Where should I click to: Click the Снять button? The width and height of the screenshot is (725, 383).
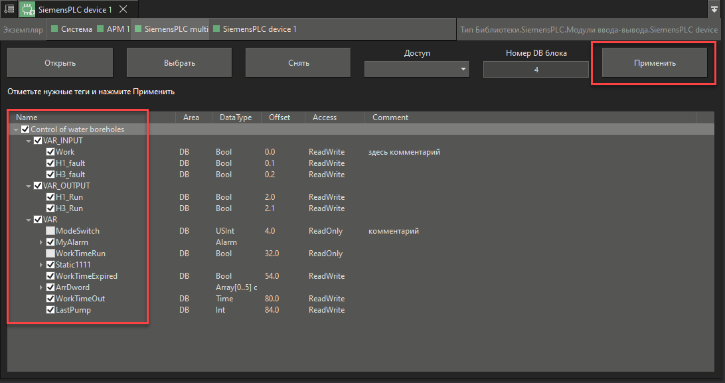pyautogui.click(x=298, y=63)
